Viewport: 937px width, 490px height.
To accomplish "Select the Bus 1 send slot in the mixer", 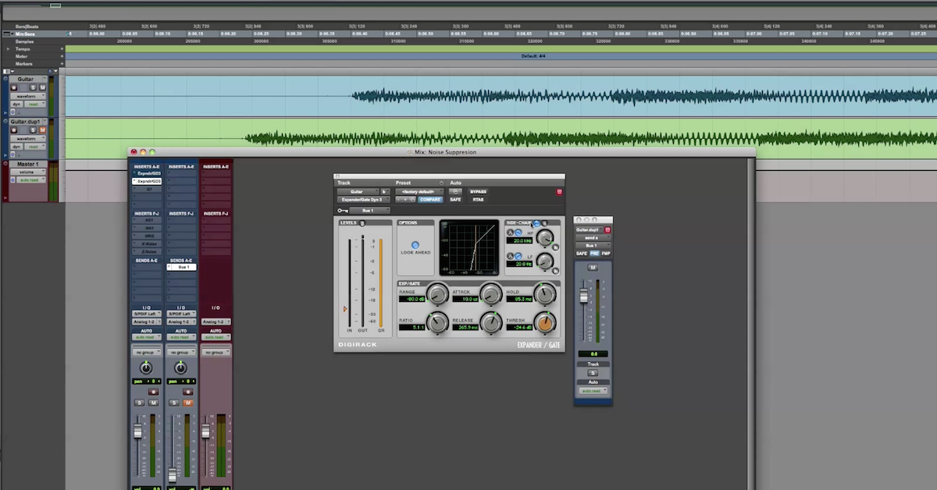I will pos(181,267).
